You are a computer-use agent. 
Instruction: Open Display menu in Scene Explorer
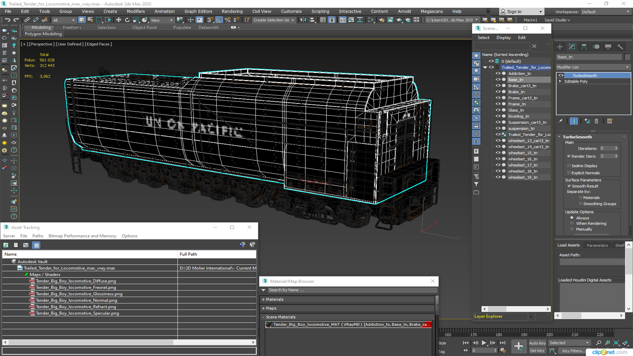click(503, 38)
